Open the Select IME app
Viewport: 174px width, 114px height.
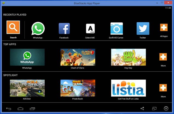[90, 28]
